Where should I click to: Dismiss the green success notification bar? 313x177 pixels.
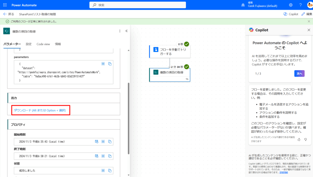pyautogui.click(x=309, y=21)
